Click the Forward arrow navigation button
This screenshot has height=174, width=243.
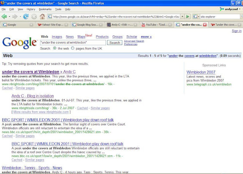15,16
